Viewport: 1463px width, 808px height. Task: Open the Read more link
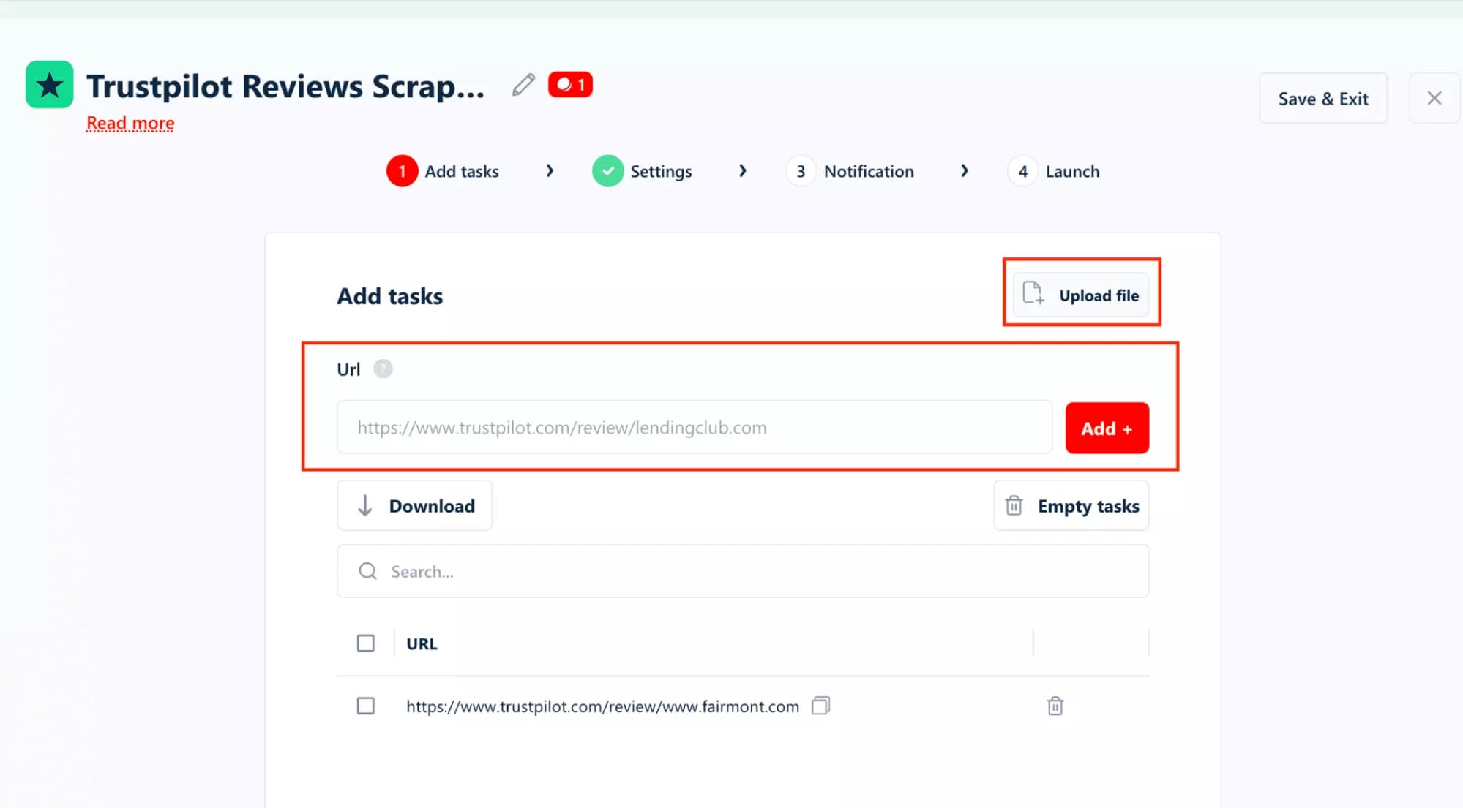(130, 122)
